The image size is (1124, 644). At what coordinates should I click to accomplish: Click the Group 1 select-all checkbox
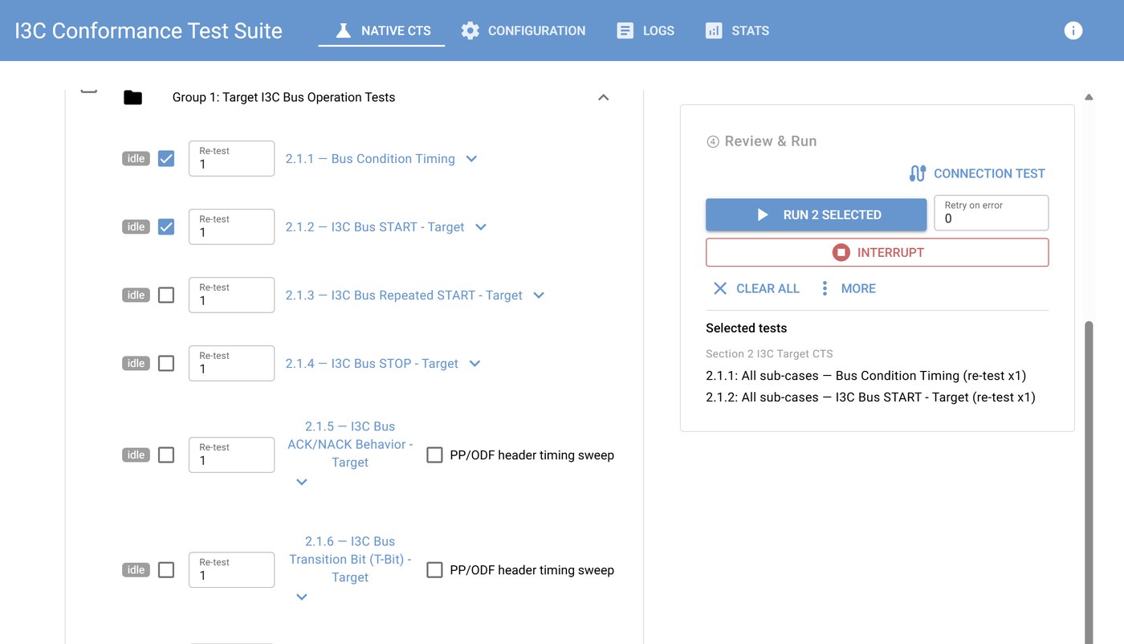[89, 90]
